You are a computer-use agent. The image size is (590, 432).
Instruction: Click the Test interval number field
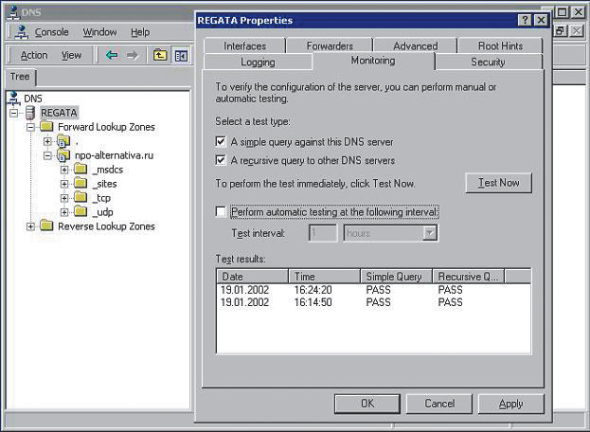click(322, 232)
